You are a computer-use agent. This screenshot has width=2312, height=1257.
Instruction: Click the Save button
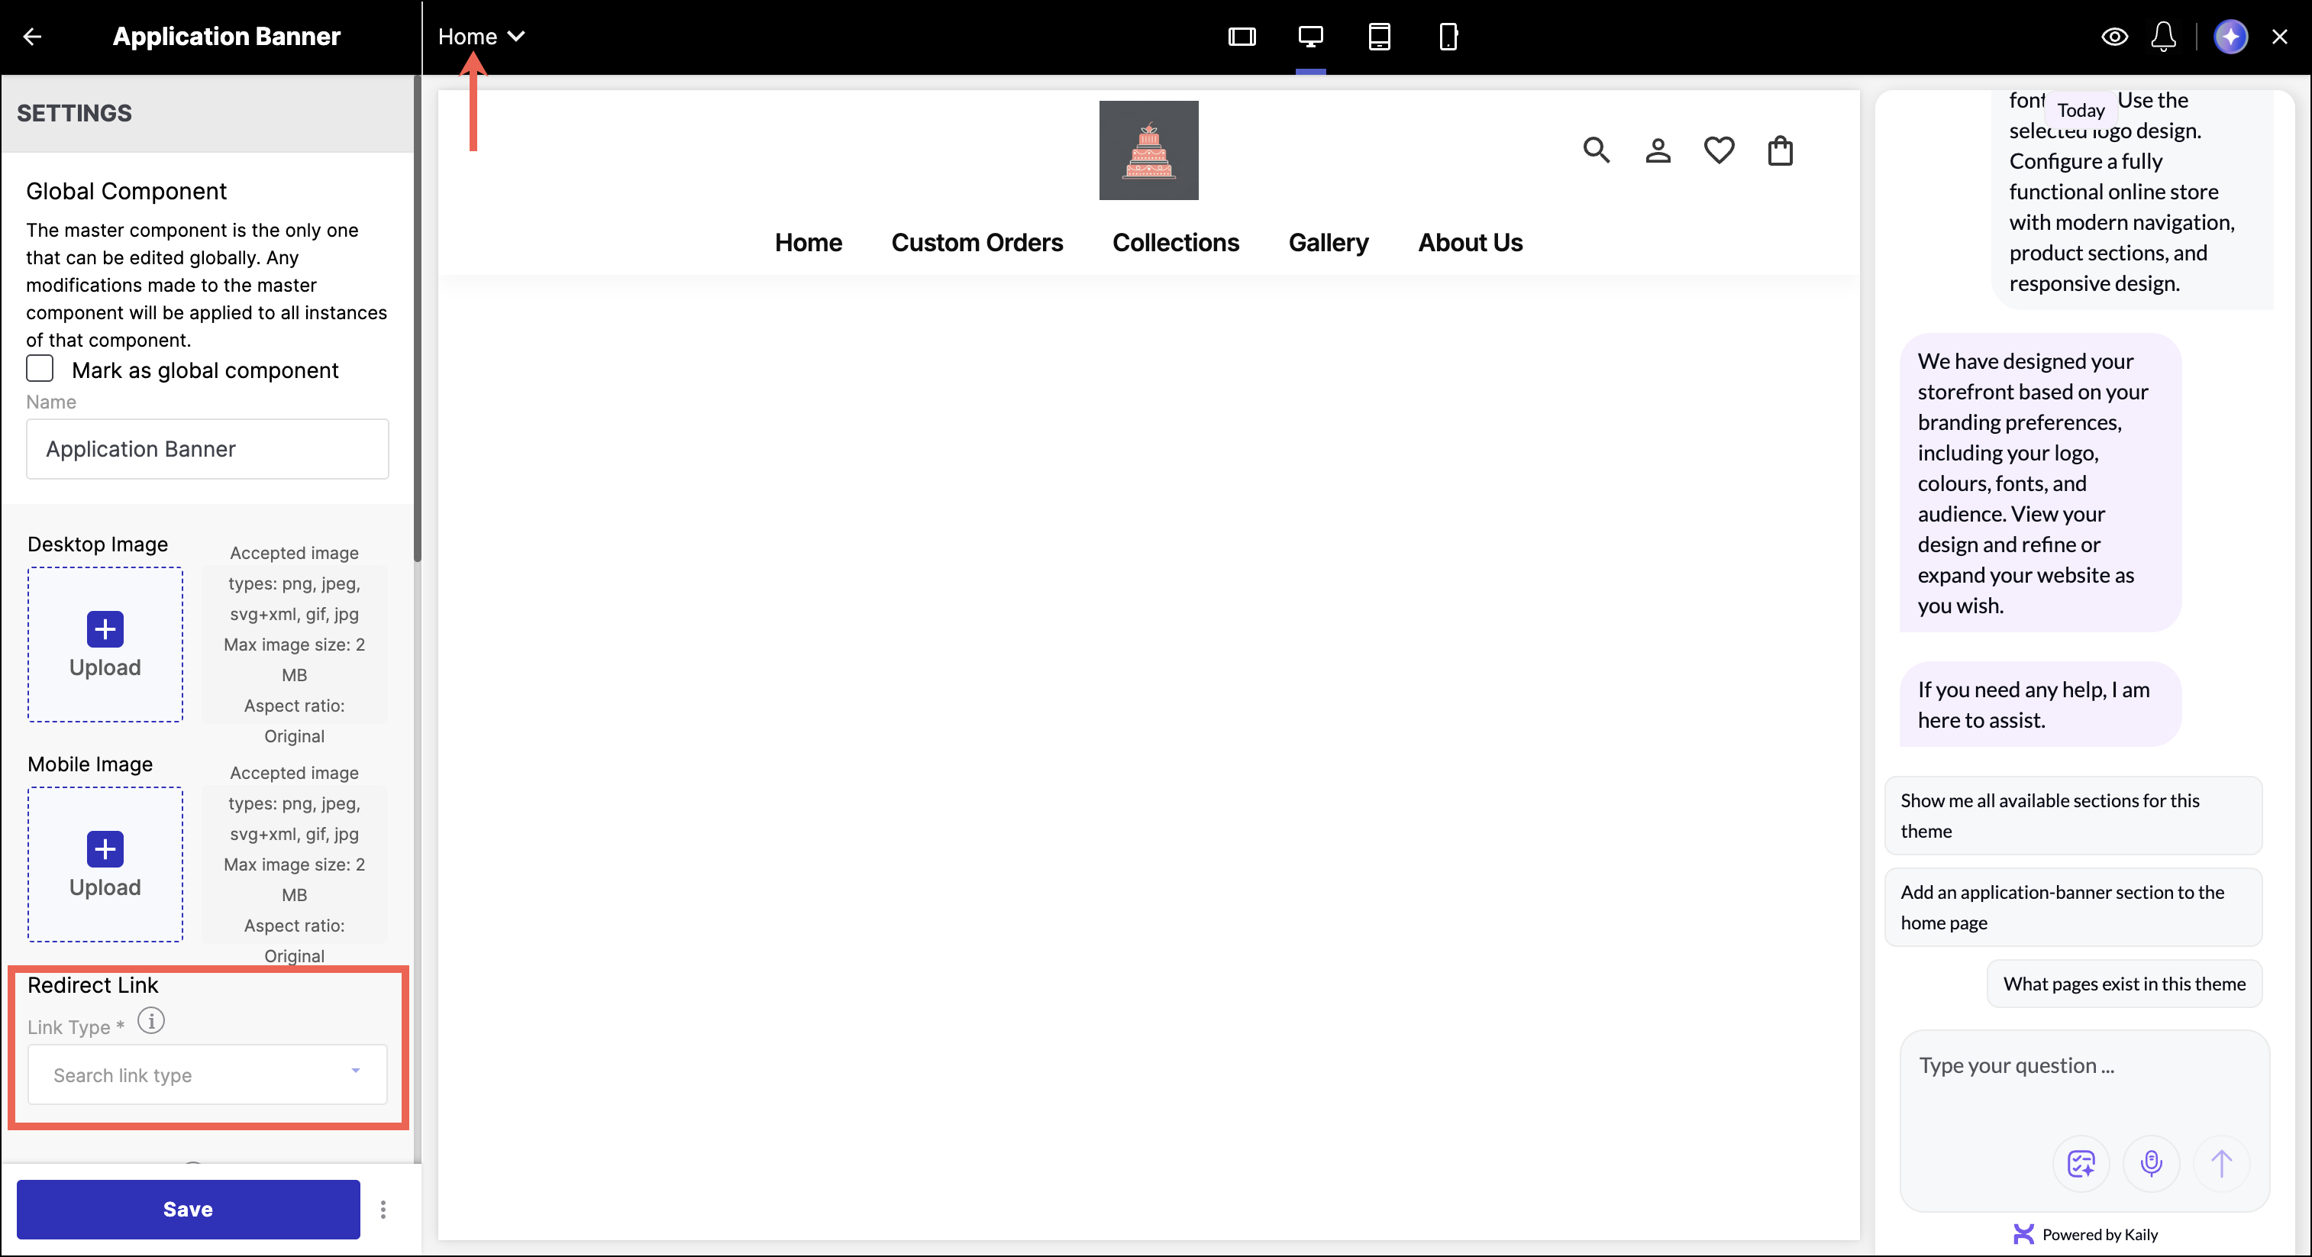point(189,1210)
